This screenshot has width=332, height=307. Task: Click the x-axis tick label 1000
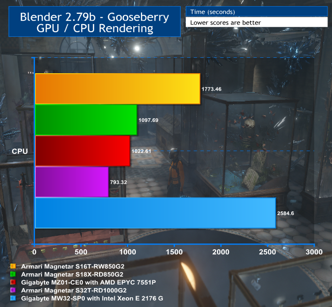coord(128,252)
